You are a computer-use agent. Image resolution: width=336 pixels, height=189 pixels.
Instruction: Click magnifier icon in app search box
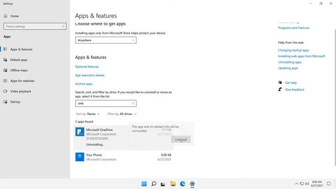pos(133,103)
